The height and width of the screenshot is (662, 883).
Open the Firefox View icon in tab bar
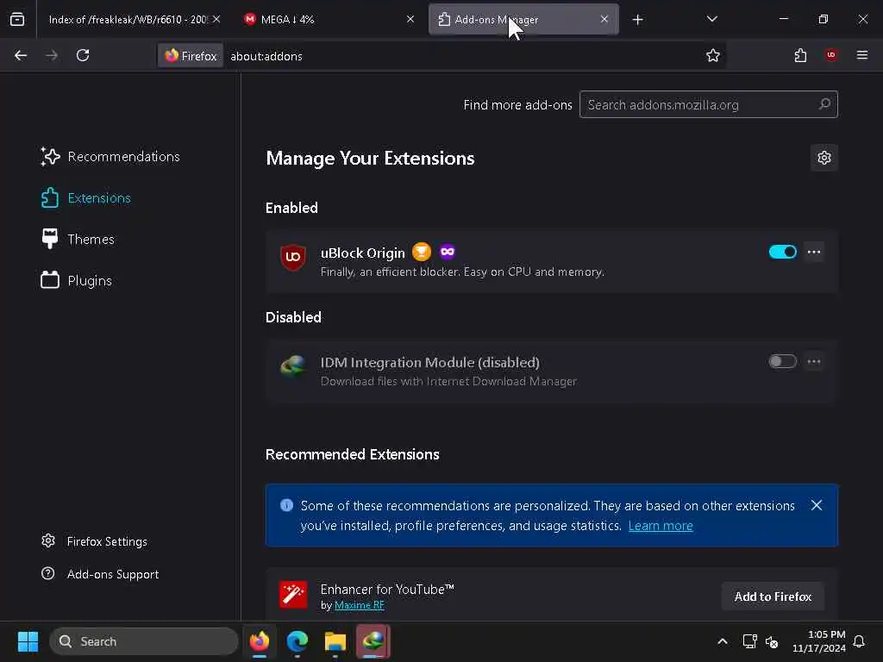pyautogui.click(x=17, y=20)
